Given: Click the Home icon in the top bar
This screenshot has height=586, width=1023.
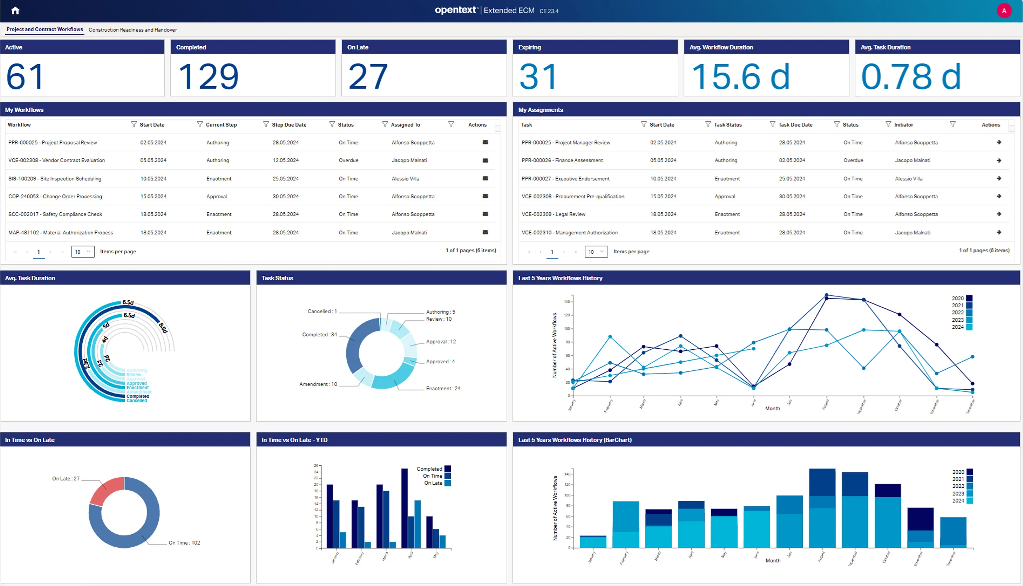Looking at the screenshot, I should coord(15,10).
